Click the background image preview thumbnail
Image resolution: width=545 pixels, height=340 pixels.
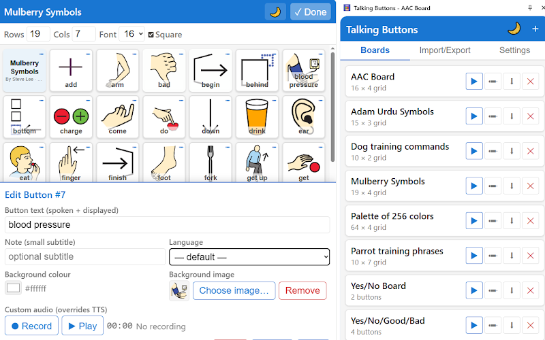coord(179,290)
